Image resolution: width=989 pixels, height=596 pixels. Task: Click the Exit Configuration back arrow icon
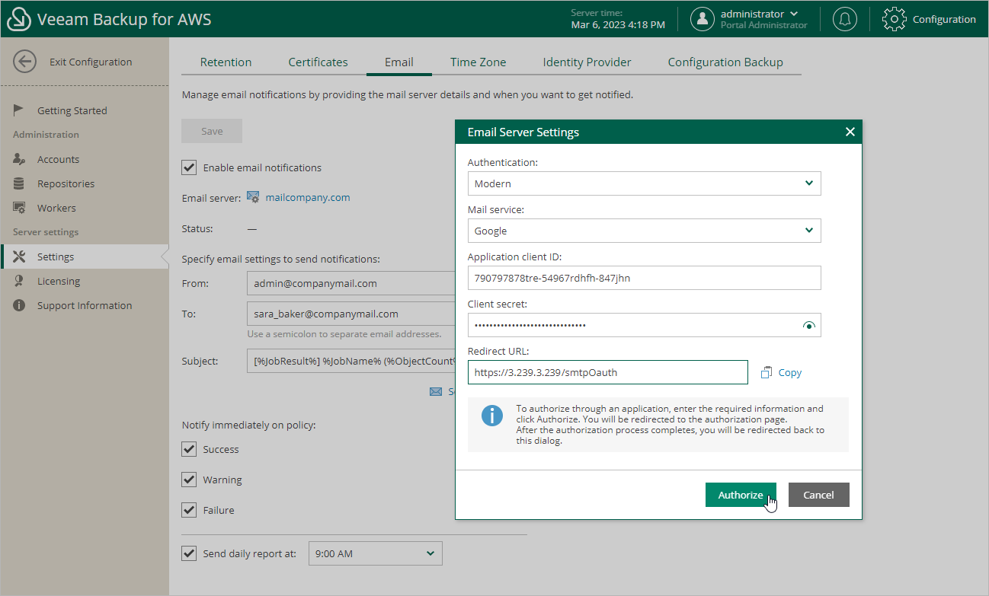click(x=25, y=62)
